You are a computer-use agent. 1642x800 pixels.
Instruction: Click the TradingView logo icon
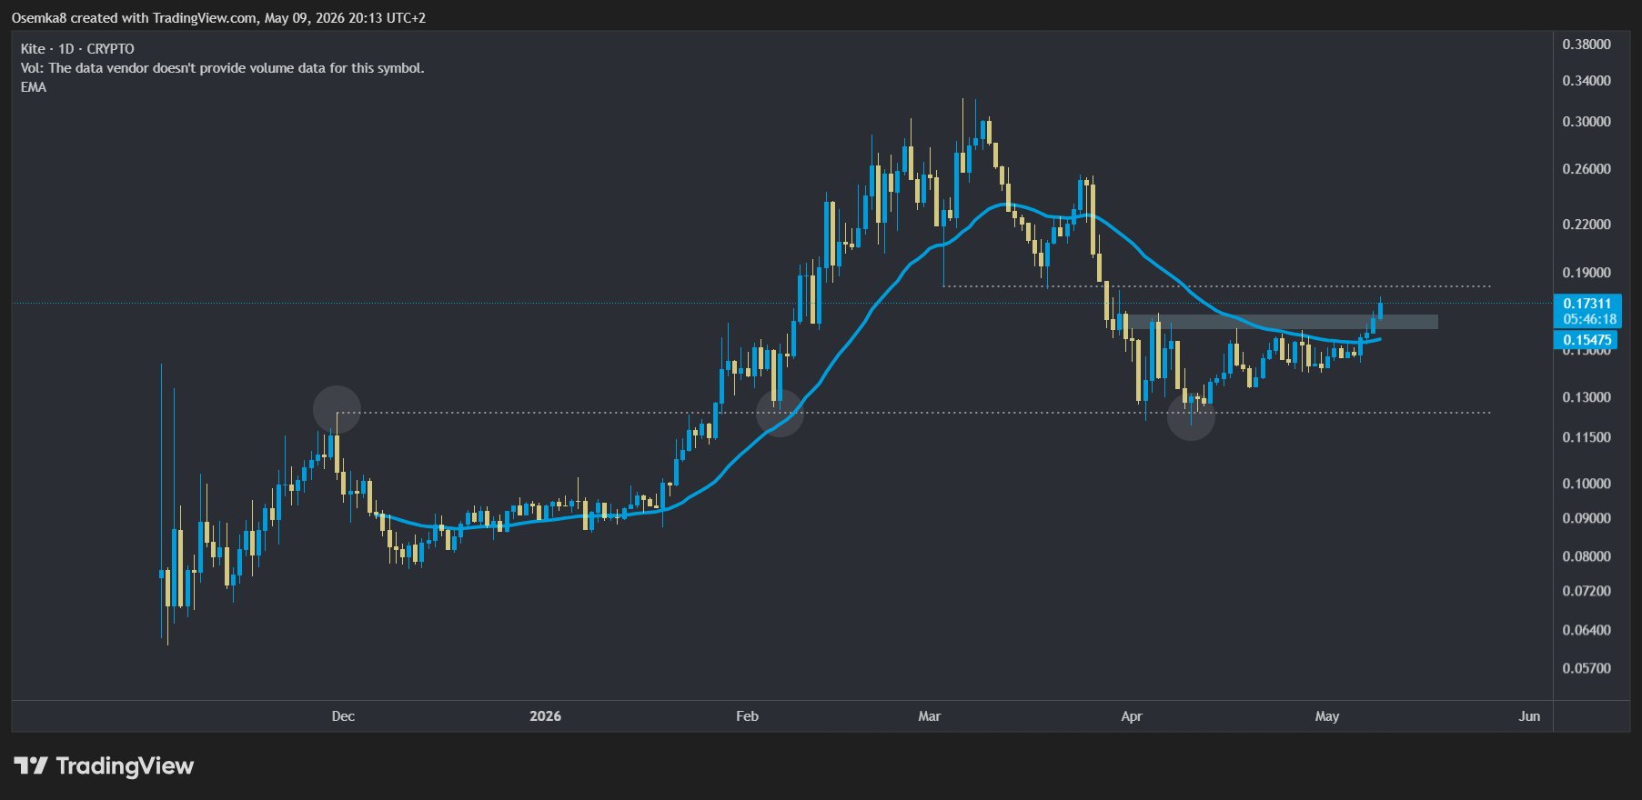(32, 765)
